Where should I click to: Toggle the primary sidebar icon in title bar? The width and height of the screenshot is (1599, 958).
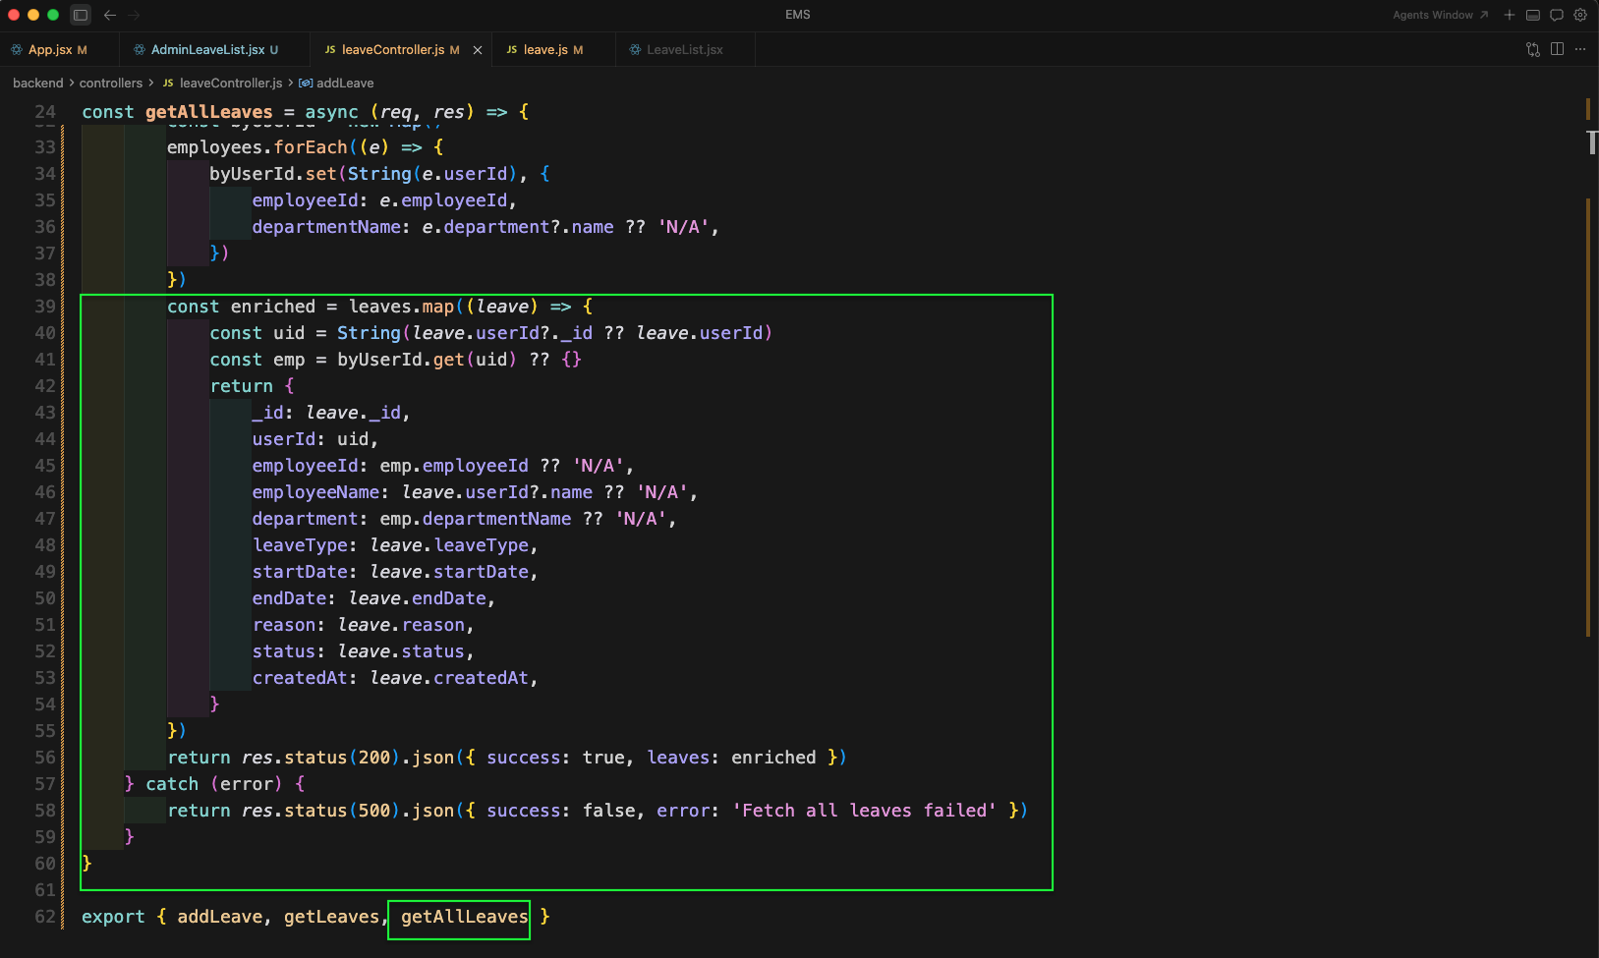(81, 15)
